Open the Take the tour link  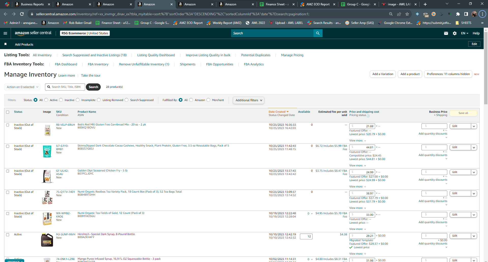(91, 76)
